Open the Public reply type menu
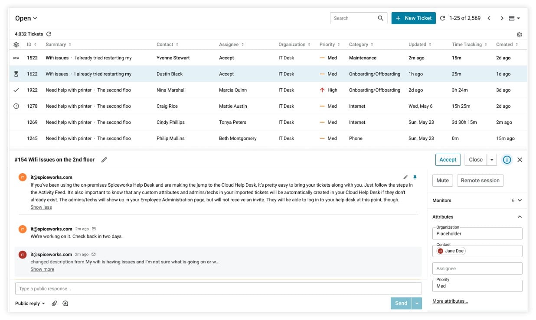Viewport: 536px width, 320px height. (30, 304)
